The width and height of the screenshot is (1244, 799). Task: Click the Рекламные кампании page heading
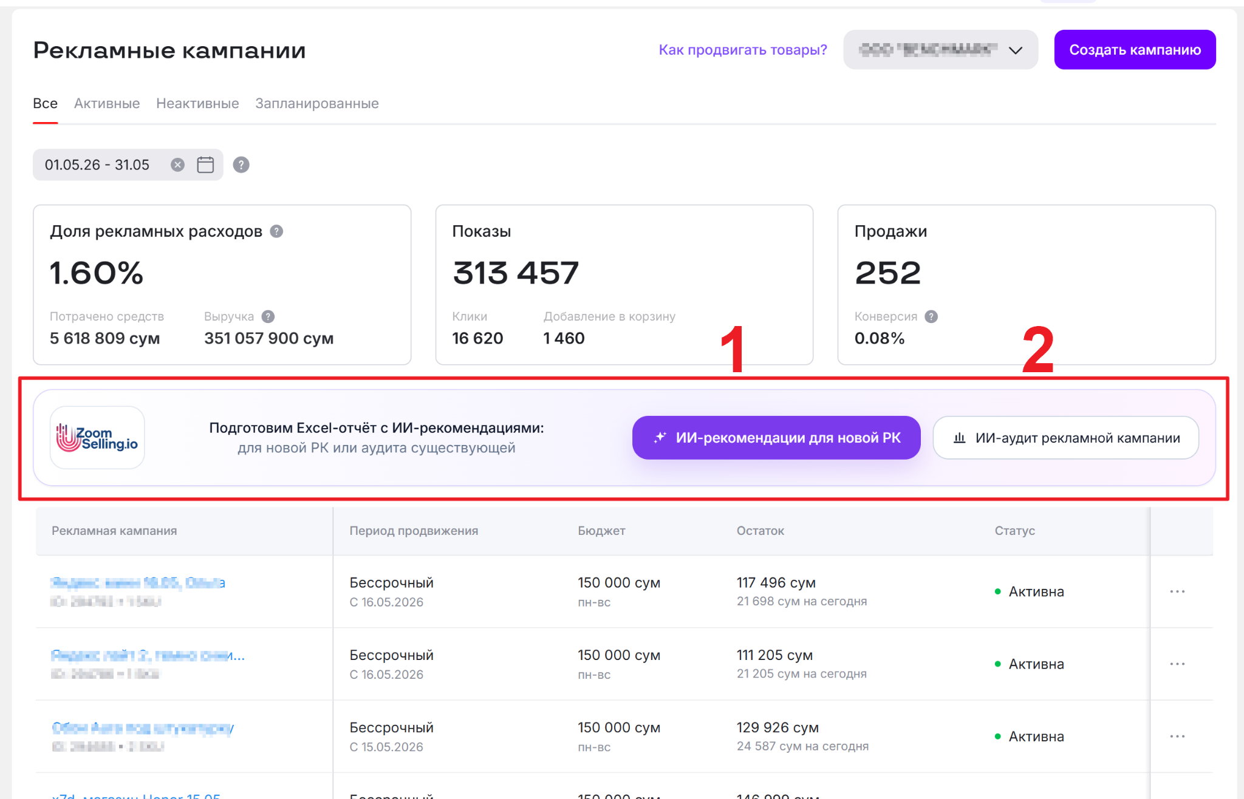(x=169, y=50)
